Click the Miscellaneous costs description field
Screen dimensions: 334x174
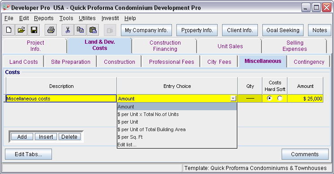tap(61, 99)
